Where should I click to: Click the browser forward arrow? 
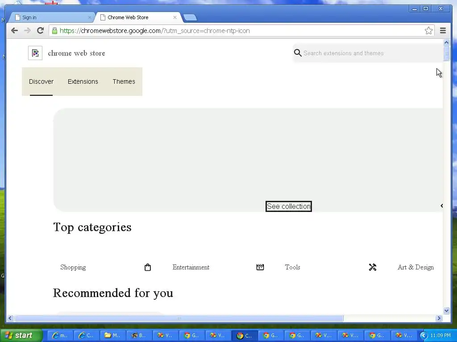pos(27,31)
